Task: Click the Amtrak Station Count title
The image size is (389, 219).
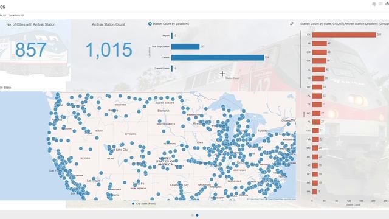Action: click(x=108, y=24)
